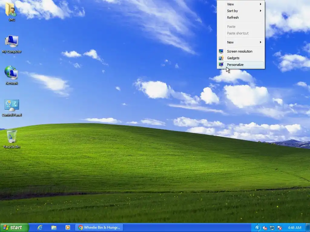The height and width of the screenshot is (232, 310).
Task: Expand the View submenu
Action: coord(241,4)
